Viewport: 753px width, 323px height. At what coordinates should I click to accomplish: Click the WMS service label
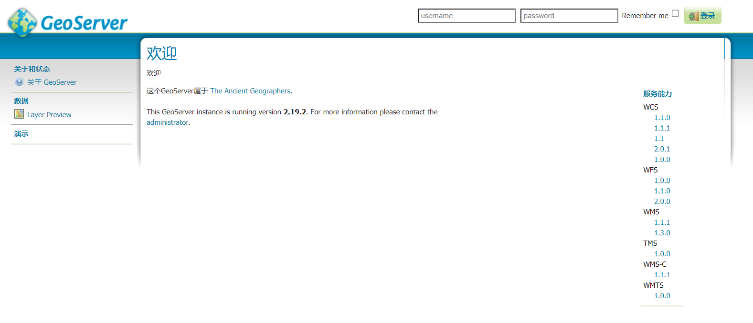[651, 212]
